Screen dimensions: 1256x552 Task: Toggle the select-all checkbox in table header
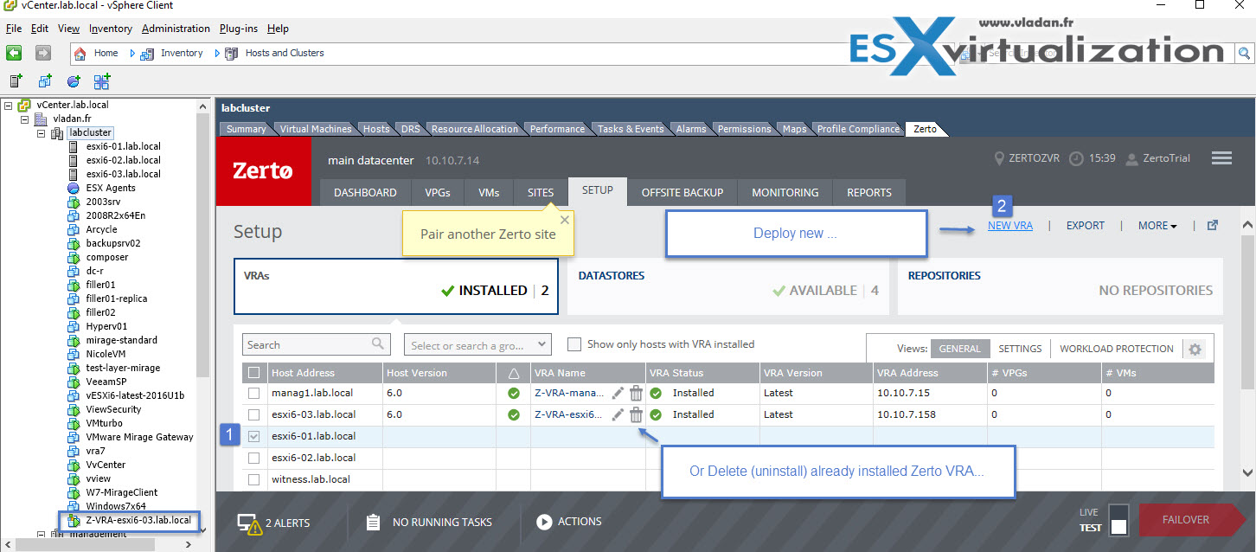pyautogui.click(x=253, y=373)
